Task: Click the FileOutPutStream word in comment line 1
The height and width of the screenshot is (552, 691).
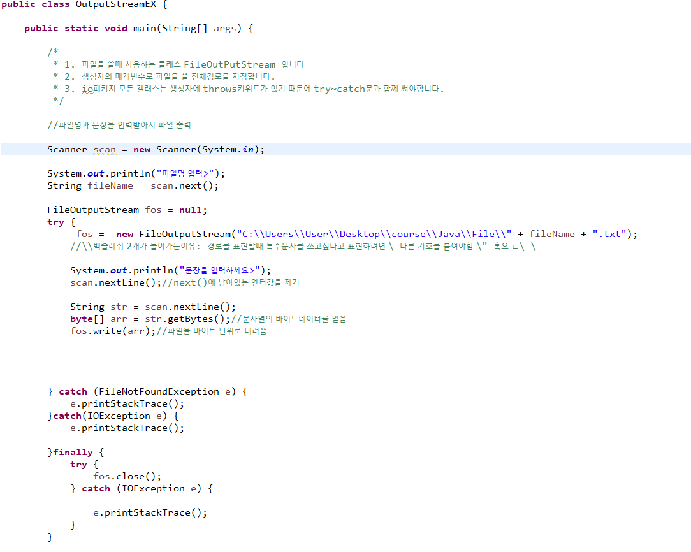Action: [x=229, y=64]
